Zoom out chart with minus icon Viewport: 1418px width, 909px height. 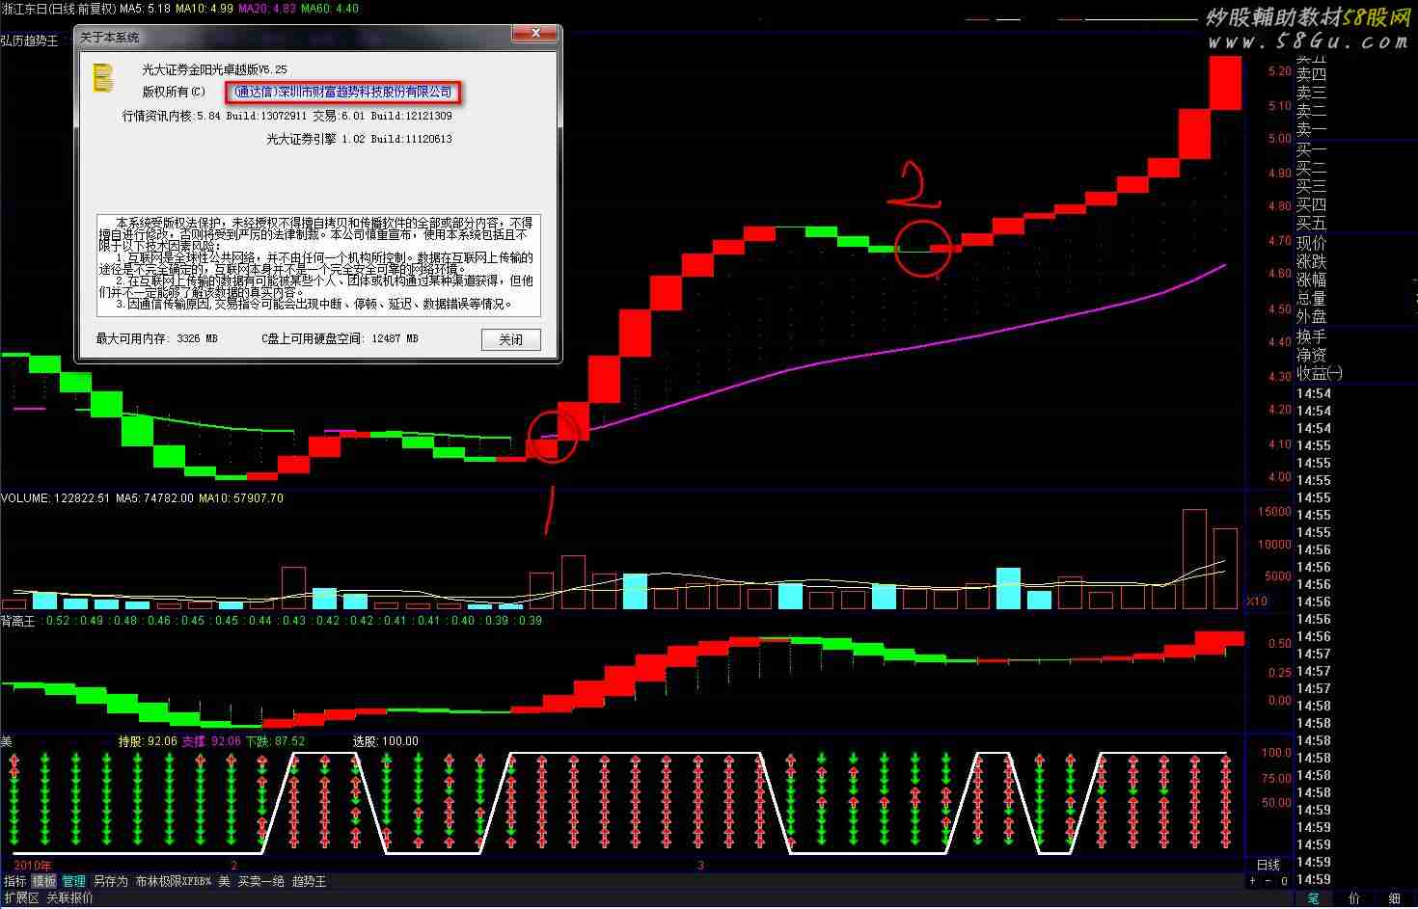tap(1268, 881)
